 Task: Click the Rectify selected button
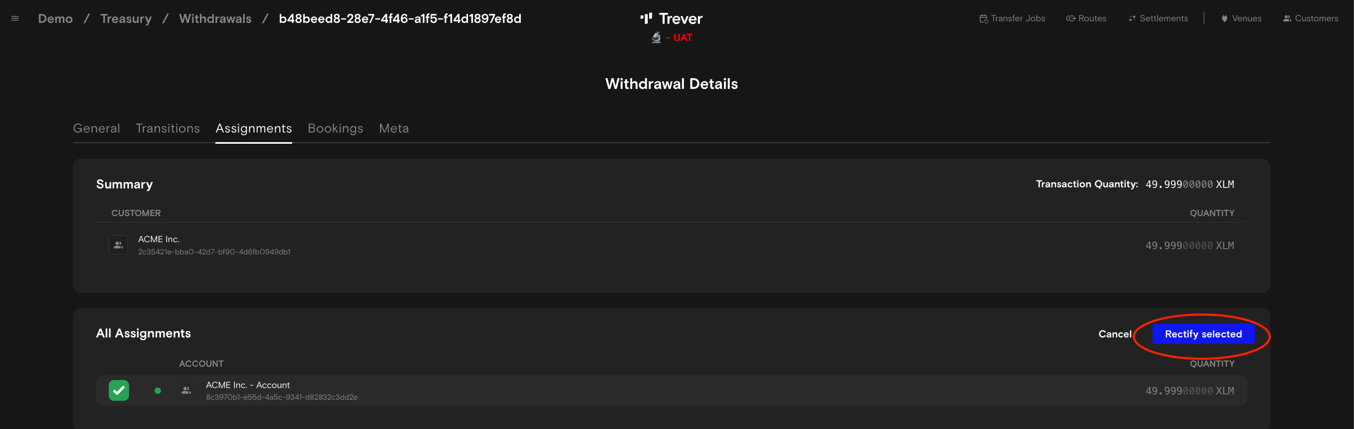click(1203, 334)
